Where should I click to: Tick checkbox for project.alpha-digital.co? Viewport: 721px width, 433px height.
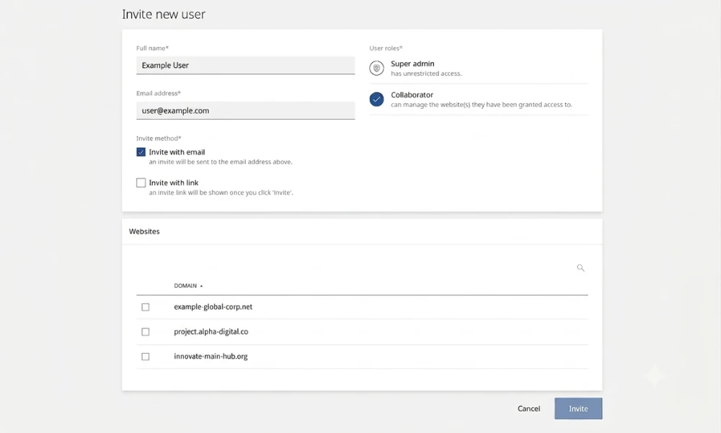(x=146, y=332)
